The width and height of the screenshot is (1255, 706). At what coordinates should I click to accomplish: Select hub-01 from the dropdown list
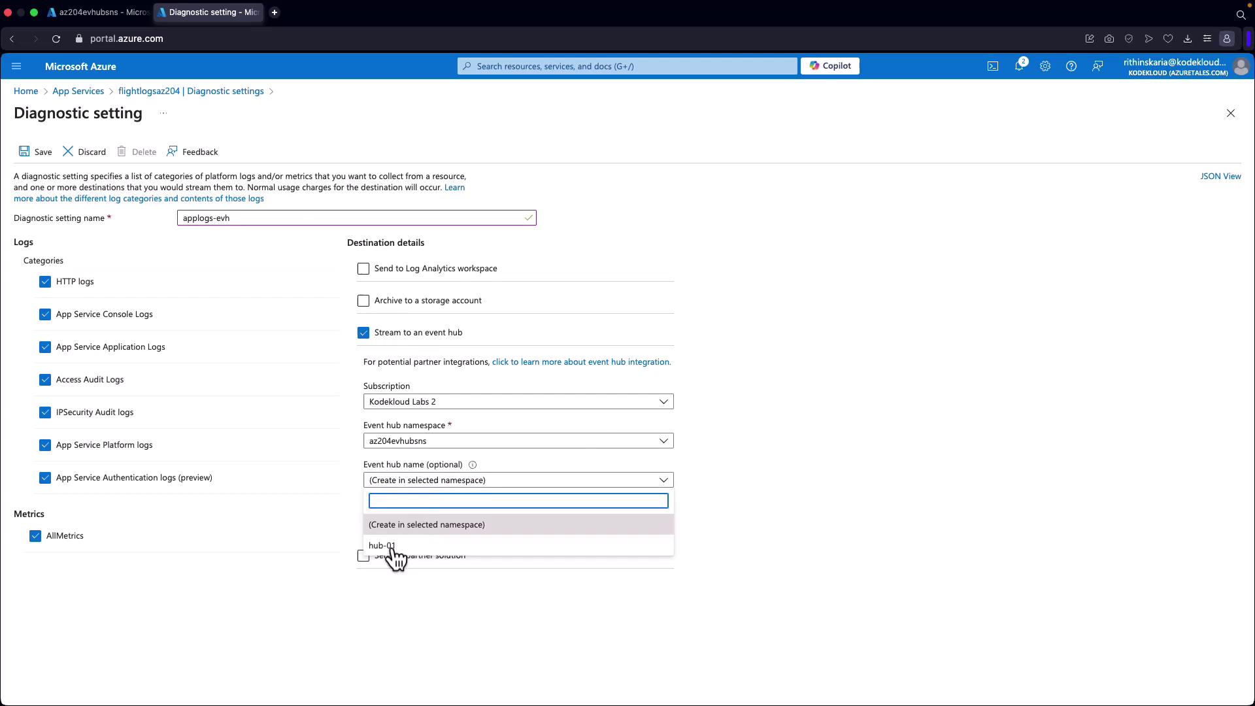coord(382,545)
